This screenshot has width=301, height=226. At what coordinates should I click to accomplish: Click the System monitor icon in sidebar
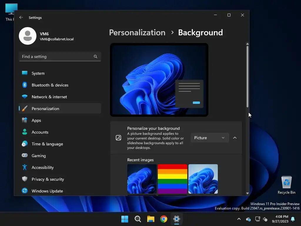pos(25,73)
